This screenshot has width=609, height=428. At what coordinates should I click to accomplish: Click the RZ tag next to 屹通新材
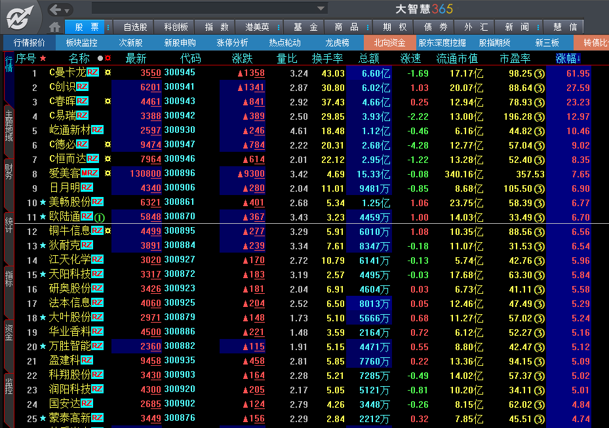point(98,130)
